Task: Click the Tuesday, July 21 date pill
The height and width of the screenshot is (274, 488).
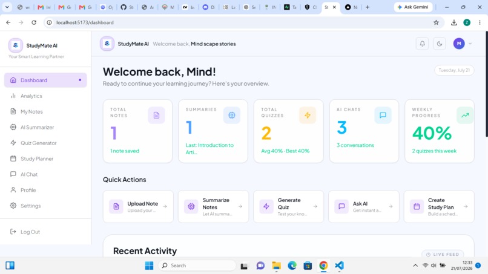Action: (454, 70)
